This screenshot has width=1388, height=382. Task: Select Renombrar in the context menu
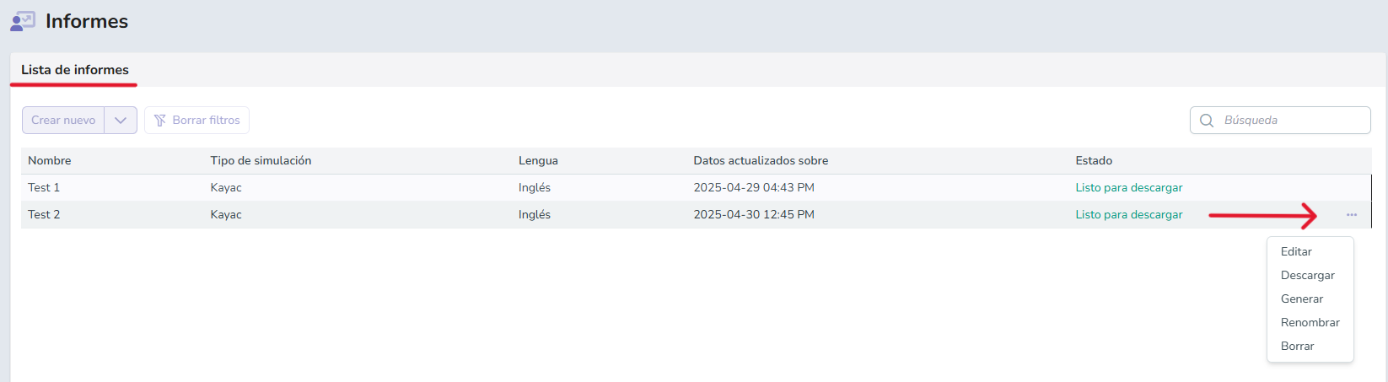click(x=1310, y=322)
